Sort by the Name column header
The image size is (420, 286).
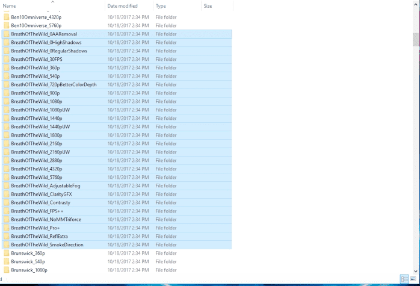24,6
